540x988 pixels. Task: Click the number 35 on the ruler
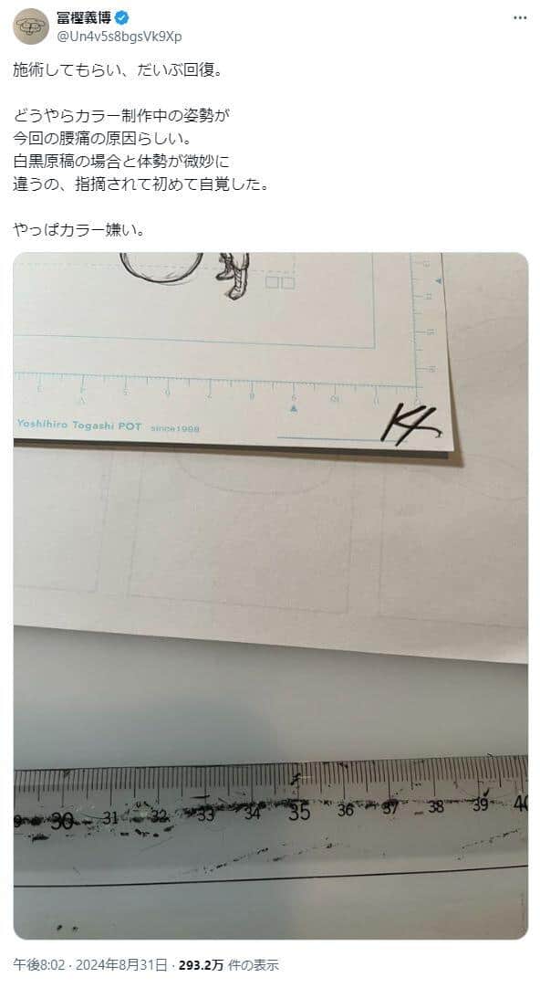pos(299,812)
